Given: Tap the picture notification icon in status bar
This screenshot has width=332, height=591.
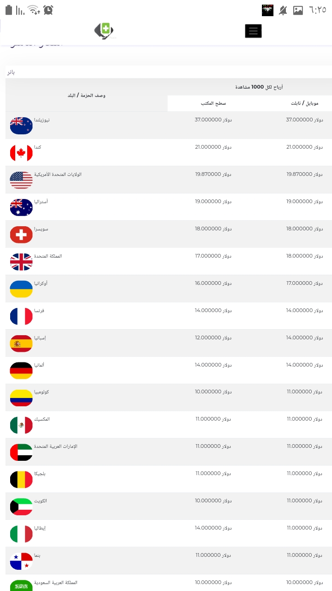Looking at the screenshot, I should pos(298,10).
